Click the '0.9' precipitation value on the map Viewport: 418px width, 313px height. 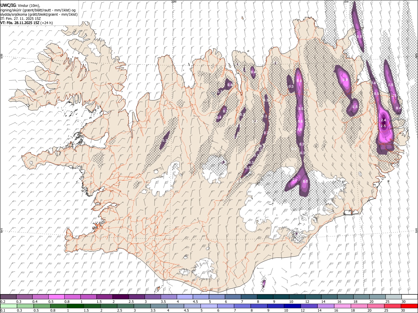(x=345, y=80)
